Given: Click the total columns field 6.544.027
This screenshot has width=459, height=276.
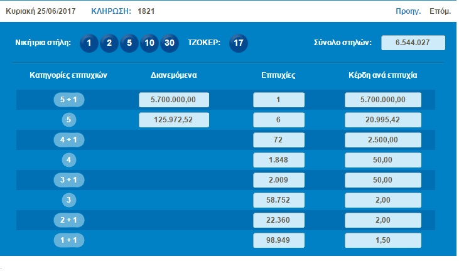Looking at the screenshot, I should click(x=413, y=43).
